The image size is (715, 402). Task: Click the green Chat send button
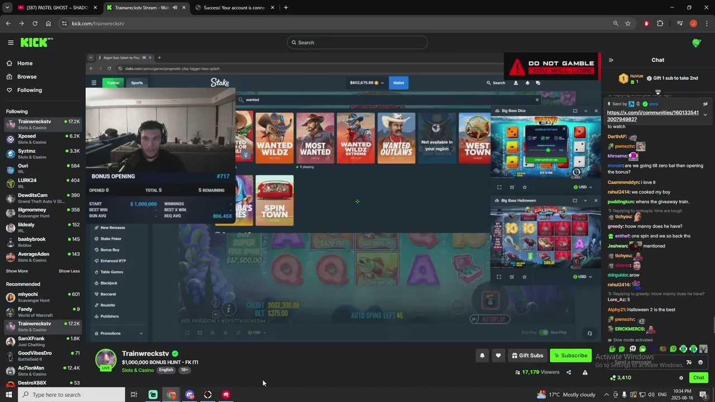point(699,377)
